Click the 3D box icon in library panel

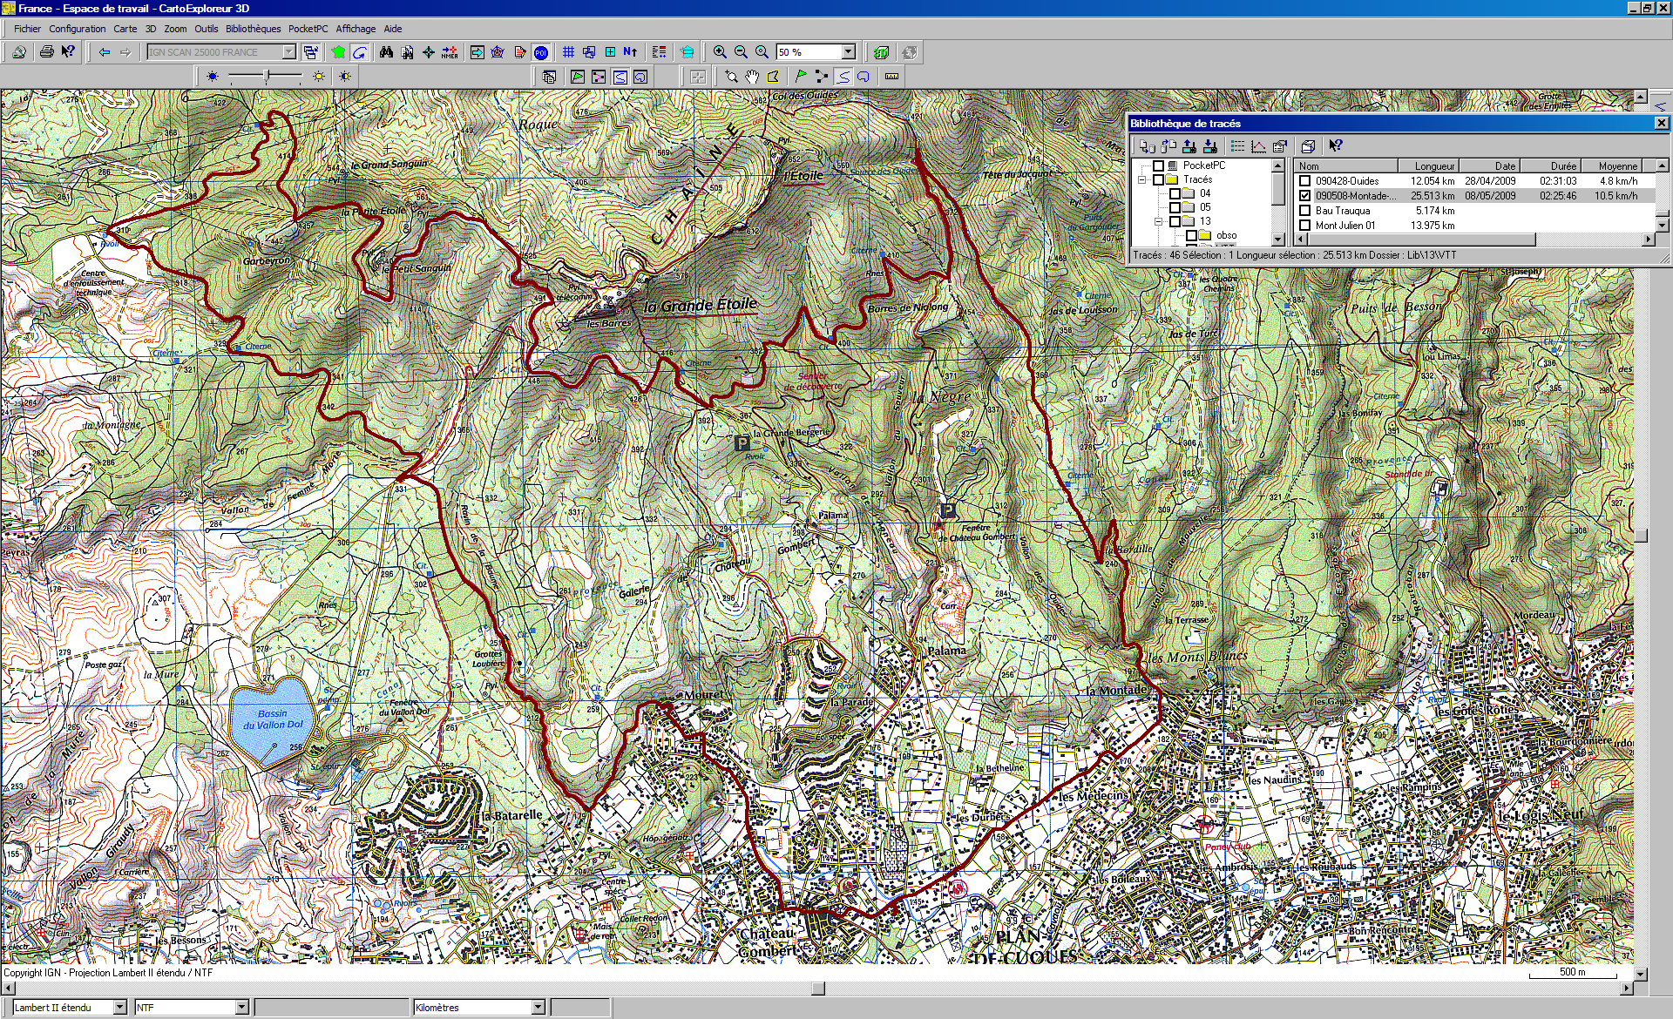point(1308,146)
